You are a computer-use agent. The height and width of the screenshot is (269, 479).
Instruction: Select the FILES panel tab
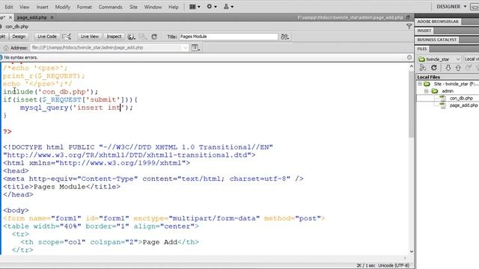(x=422, y=49)
